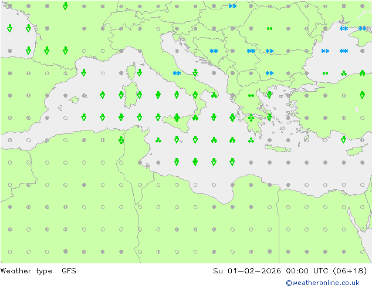
Task: Click the shower symbol over Sicily
Action: (177, 118)
